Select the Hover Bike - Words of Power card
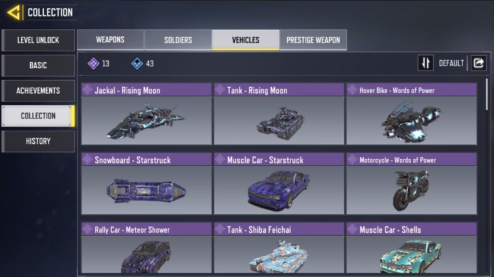 [x=411, y=114]
